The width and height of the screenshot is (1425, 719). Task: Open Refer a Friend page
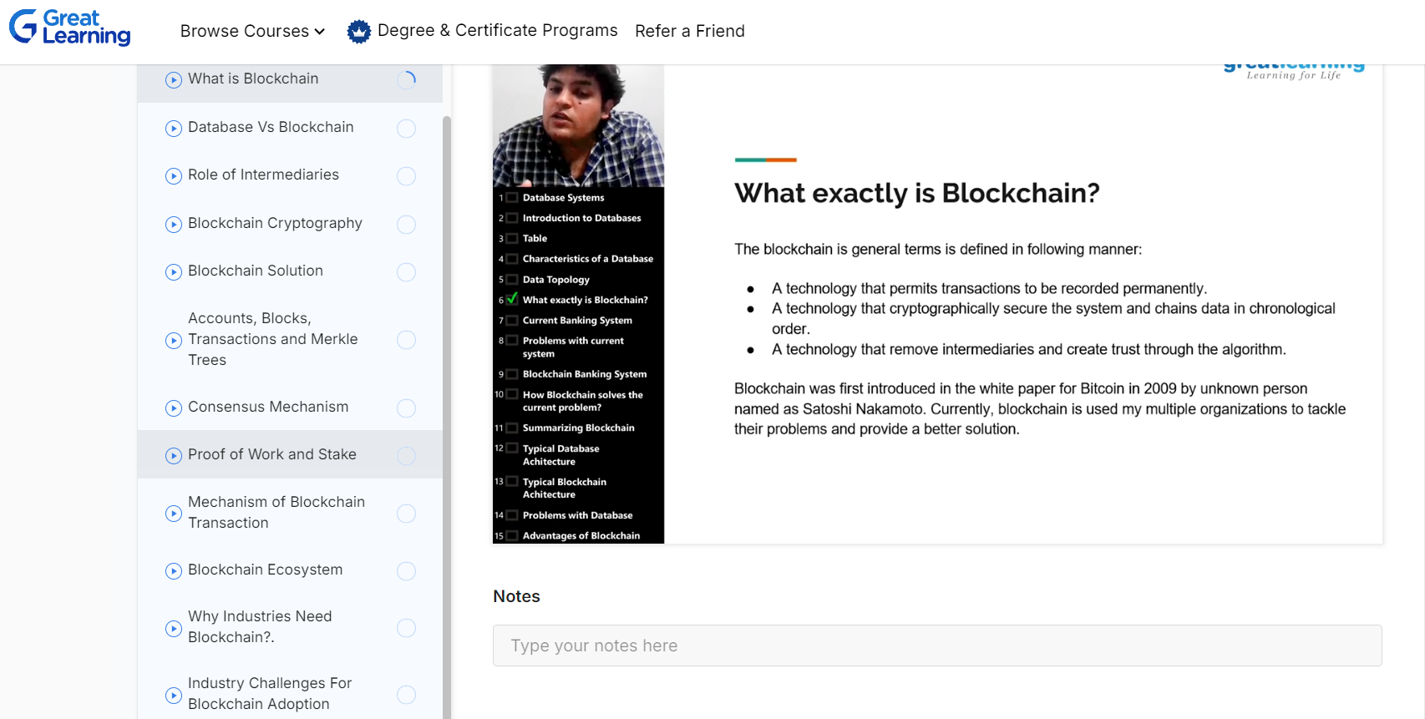click(x=690, y=31)
